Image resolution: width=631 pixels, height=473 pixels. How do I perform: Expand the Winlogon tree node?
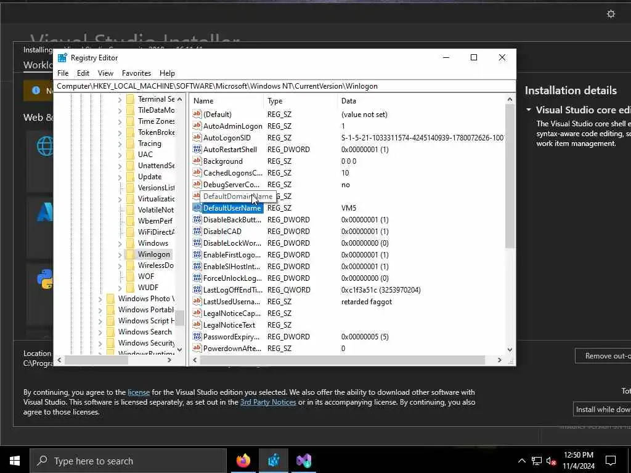120,254
